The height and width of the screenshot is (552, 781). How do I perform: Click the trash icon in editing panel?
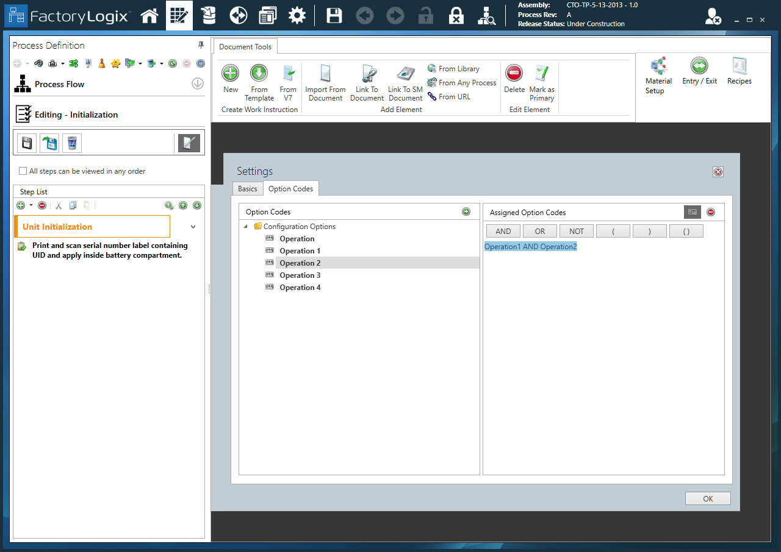[x=72, y=143]
